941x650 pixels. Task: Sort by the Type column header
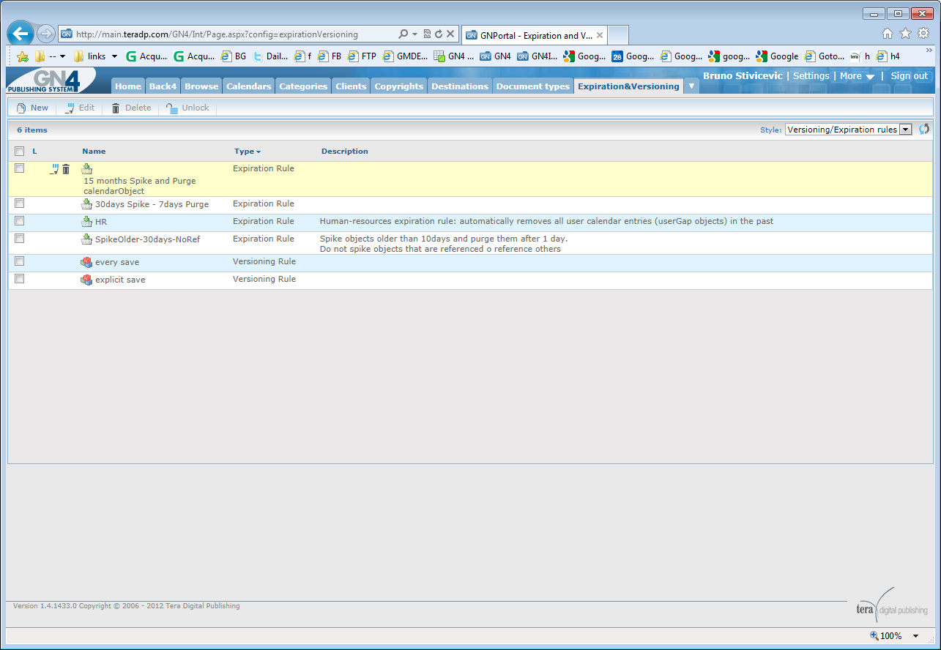click(248, 152)
